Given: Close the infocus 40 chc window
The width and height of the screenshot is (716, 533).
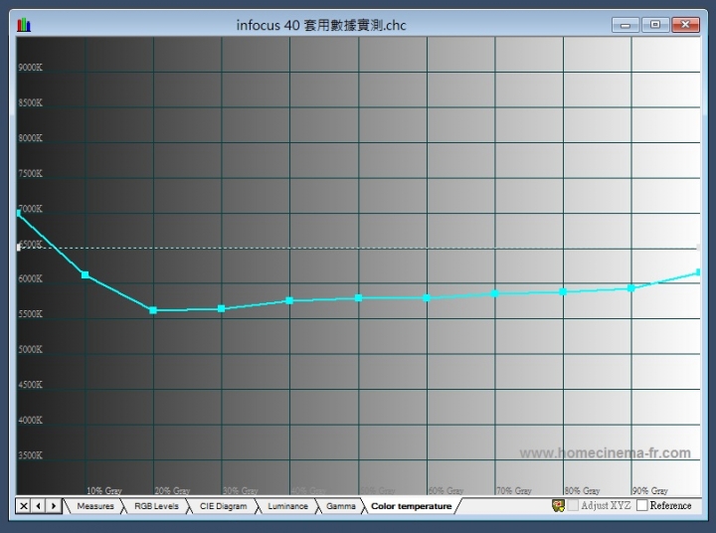Looking at the screenshot, I should [685, 25].
